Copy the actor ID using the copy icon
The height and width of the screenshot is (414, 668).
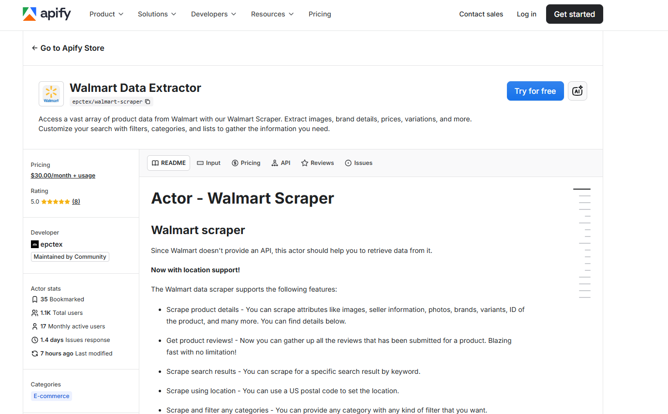pyautogui.click(x=148, y=102)
